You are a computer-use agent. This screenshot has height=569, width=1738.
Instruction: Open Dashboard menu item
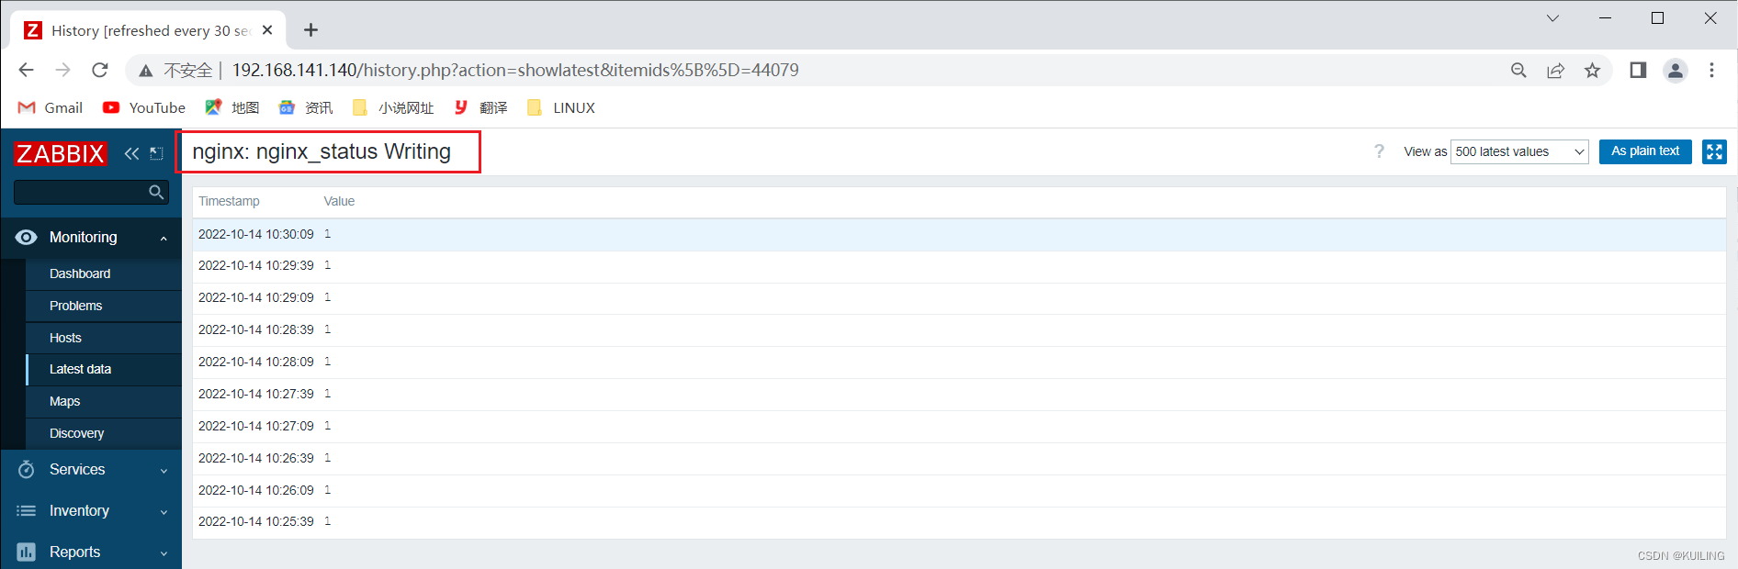click(x=104, y=273)
